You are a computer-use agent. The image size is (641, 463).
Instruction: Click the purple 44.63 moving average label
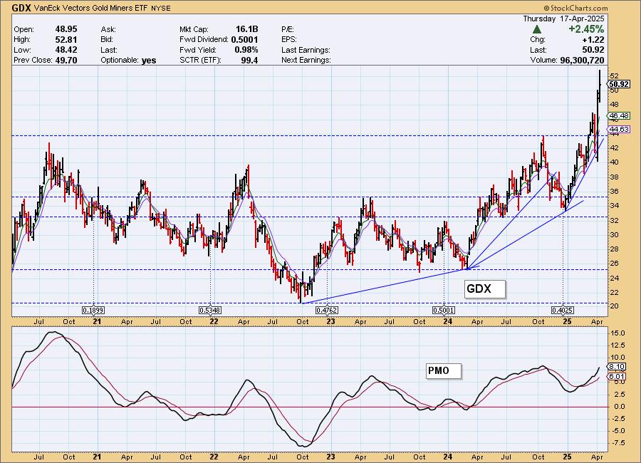point(619,129)
